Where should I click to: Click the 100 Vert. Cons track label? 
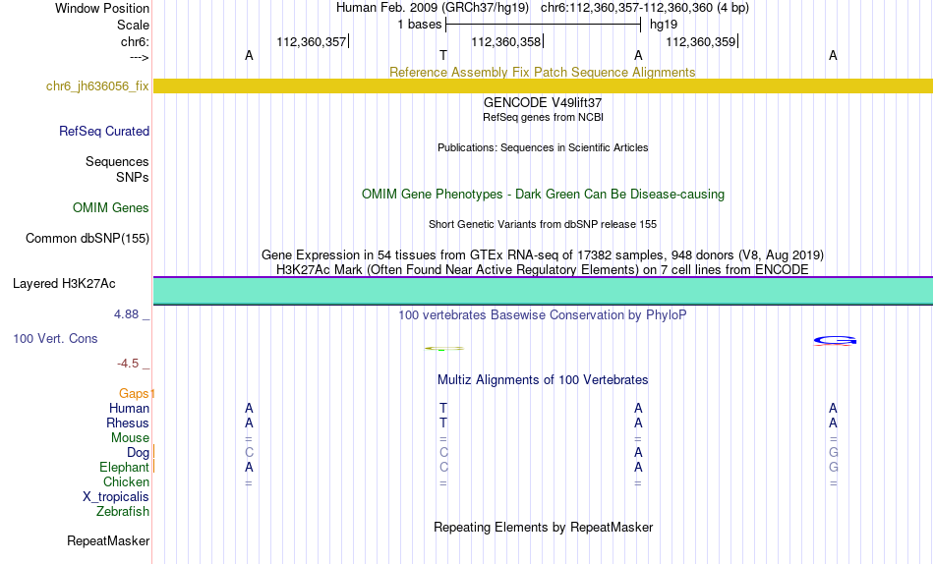55,338
